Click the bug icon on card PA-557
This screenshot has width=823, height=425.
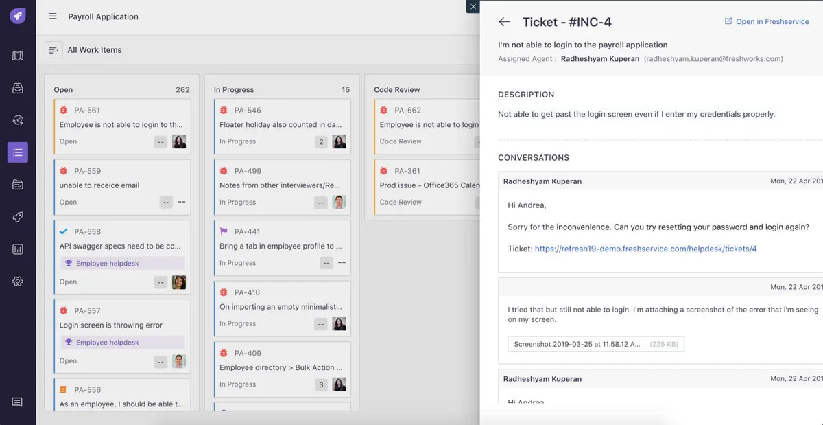(64, 310)
